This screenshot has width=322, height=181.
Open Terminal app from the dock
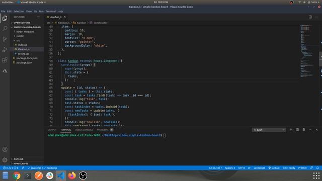[x=28, y=176]
